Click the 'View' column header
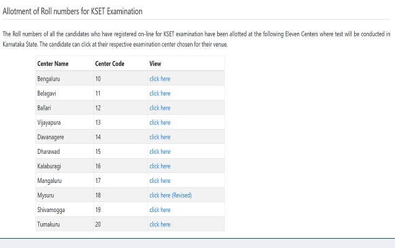The image size is (395, 248). (x=155, y=64)
